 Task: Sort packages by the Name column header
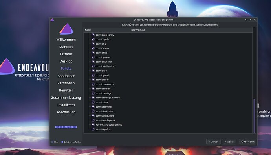[107, 30]
